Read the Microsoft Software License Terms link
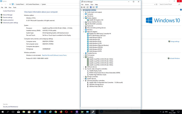Image resolution: width=182 pixels, height=114 pixels. 54,55
